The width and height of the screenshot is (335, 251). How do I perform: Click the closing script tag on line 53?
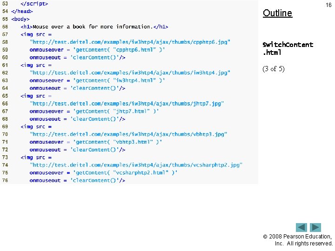(x=34, y=4)
